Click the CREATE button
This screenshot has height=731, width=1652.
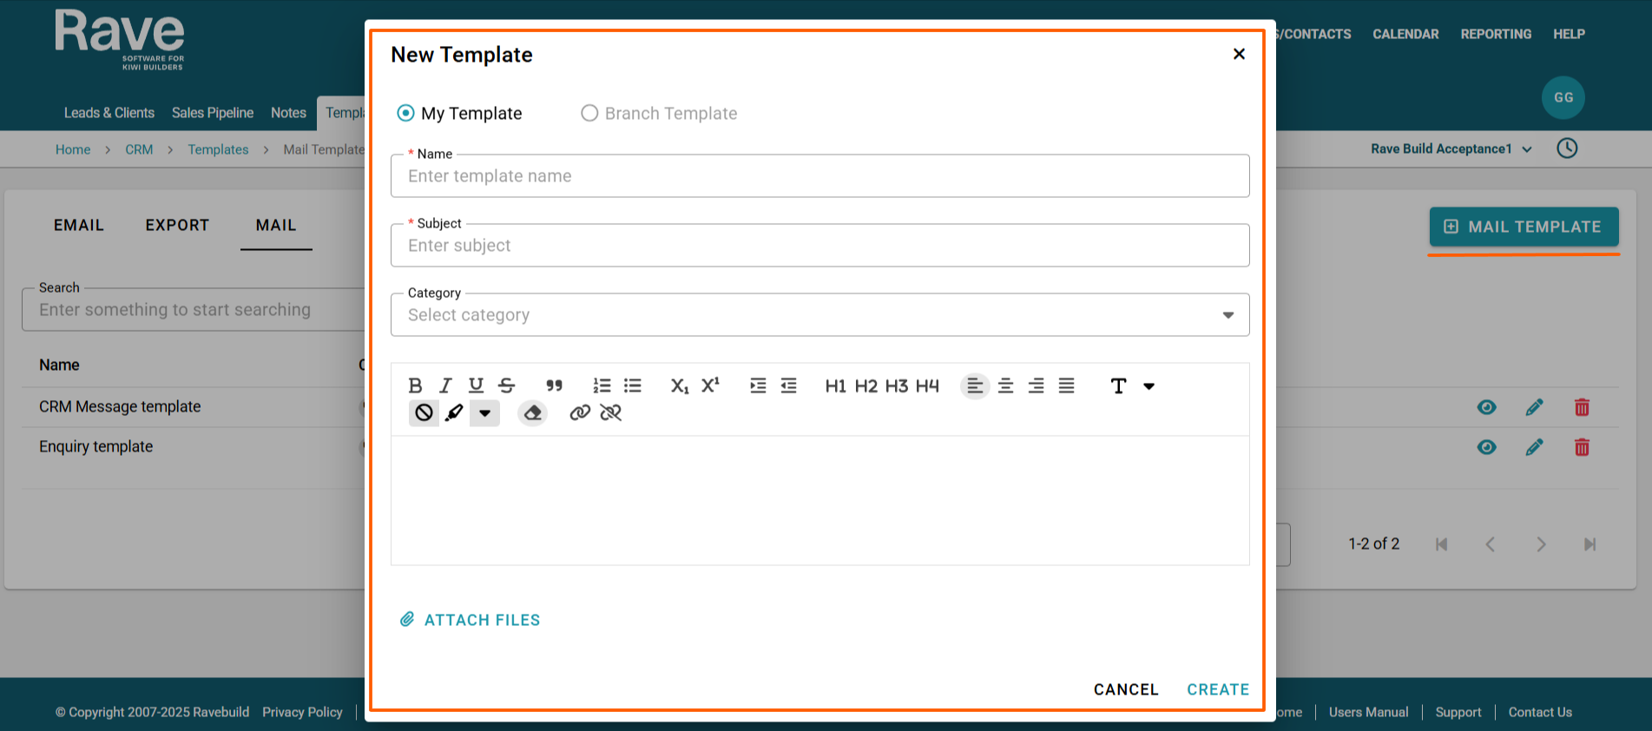tap(1217, 689)
